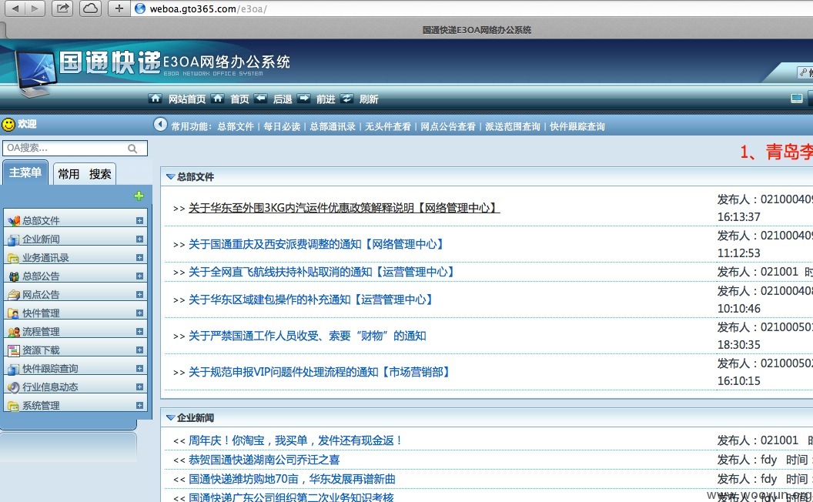Open 关于国通重庆及西安派费调整的通知 link
The height and width of the screenshot is (502, 813).
(316, 244)
